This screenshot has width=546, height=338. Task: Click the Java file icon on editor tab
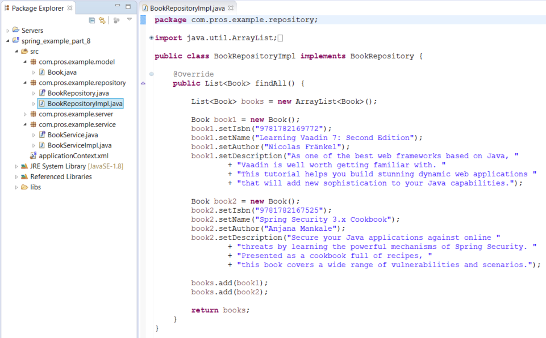[x=145, y=7]
